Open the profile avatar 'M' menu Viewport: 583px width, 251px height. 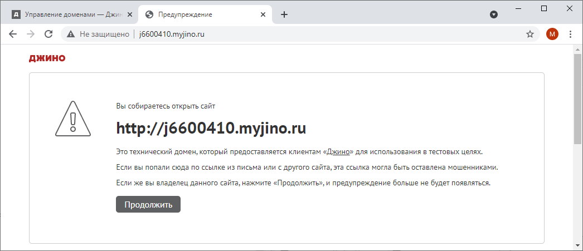(x=552, y=34)
